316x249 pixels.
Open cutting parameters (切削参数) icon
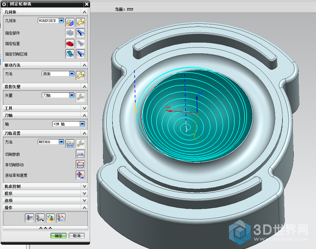pos(80,154)
